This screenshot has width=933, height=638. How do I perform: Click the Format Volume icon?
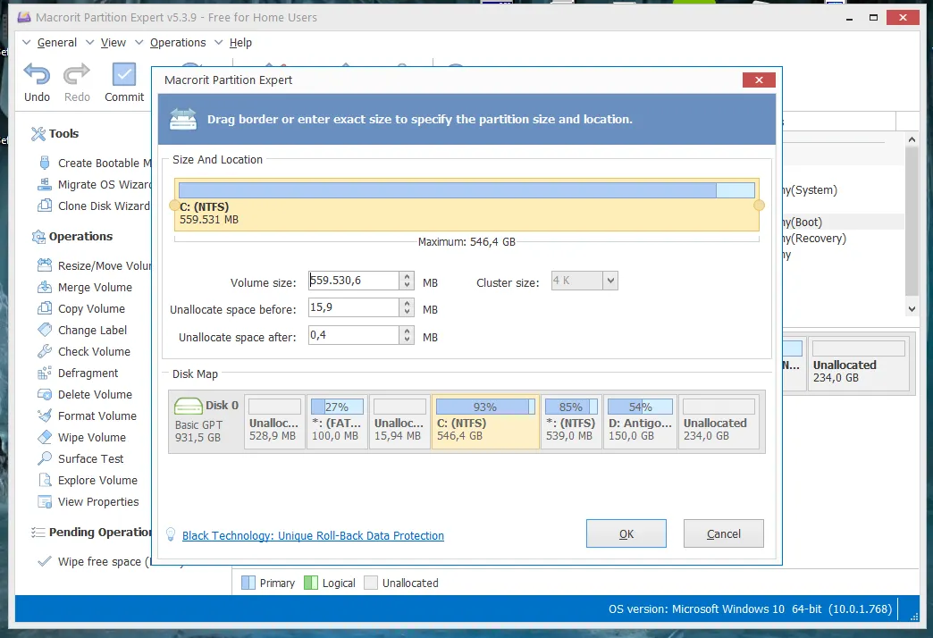pos(45,416)
